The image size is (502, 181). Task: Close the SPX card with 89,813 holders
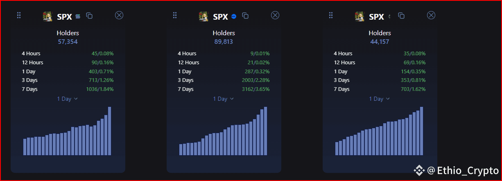pos(275,16)
